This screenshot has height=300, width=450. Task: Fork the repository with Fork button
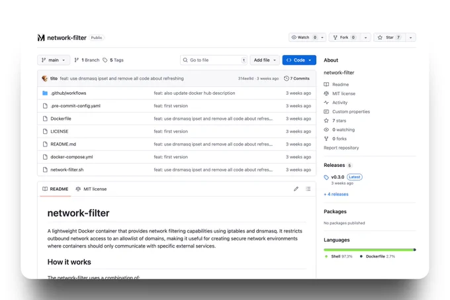click(344, 37)
